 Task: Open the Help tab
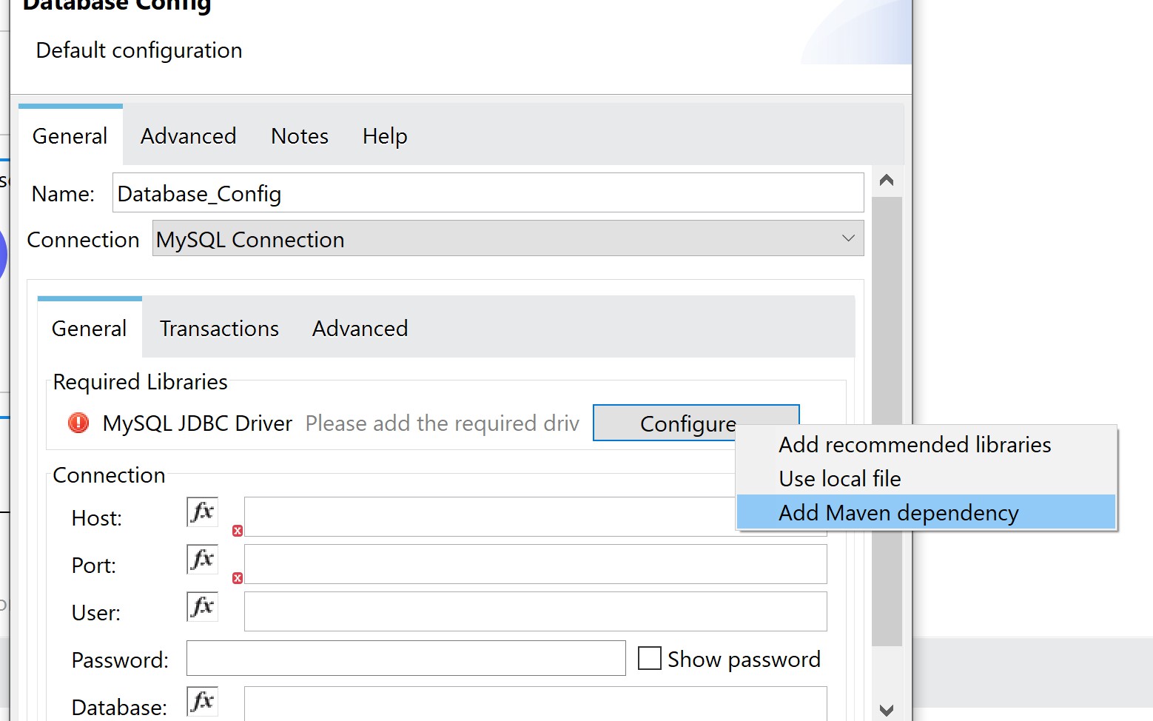tap(385, 136)
